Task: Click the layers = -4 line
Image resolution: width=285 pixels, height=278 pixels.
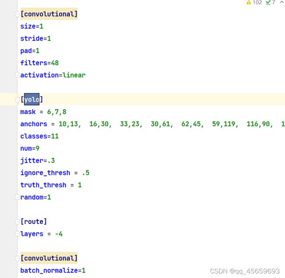Action: [42, 234]
